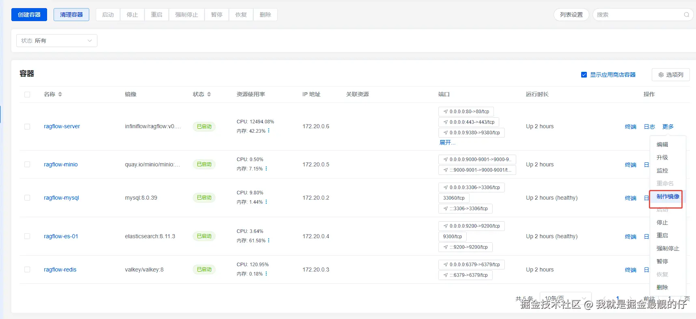Open the ragflow-redis container link
The image size is (696, 319).
(x=60, y=269)
